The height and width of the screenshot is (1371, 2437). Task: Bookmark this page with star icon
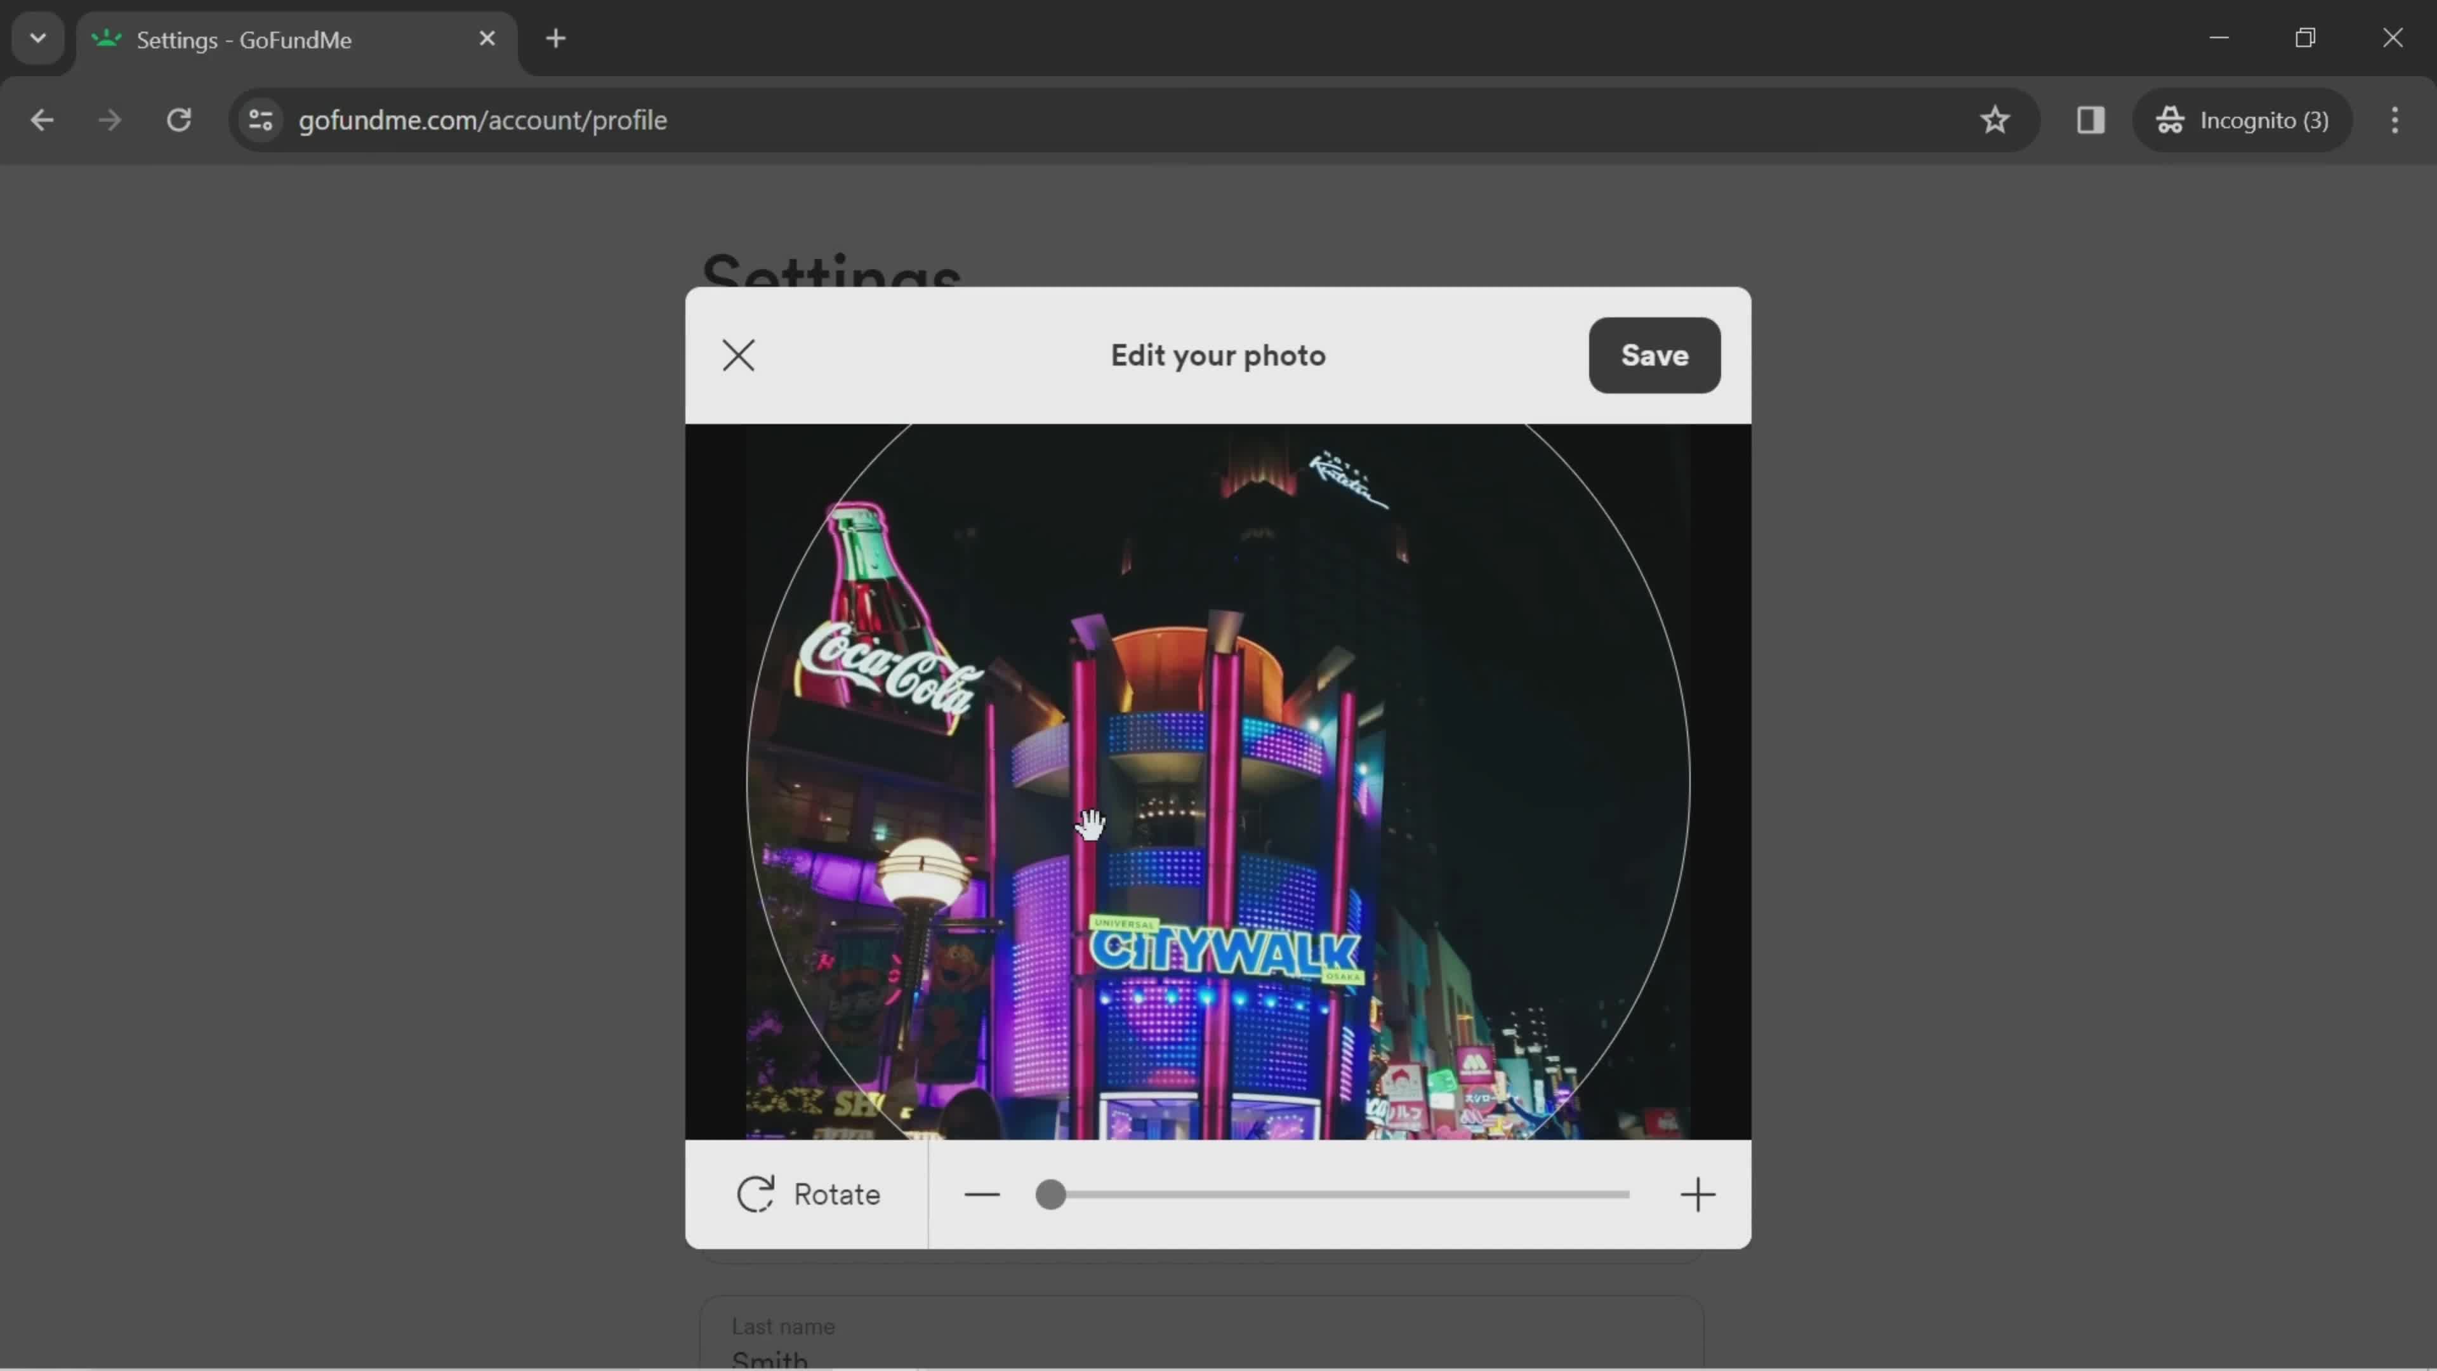pos(1994,120)
